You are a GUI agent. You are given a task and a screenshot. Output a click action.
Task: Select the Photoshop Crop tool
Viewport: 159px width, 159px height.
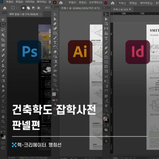coord(3,40)
